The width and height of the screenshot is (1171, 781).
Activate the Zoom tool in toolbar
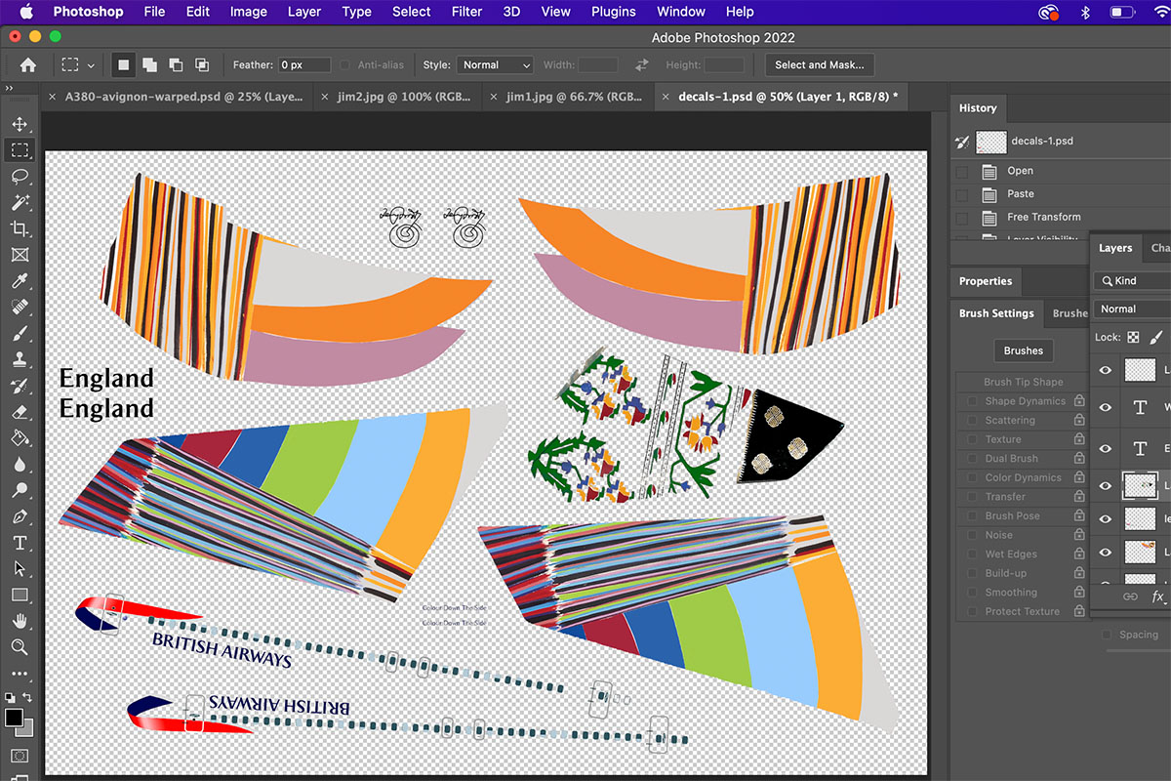point(20,646)
